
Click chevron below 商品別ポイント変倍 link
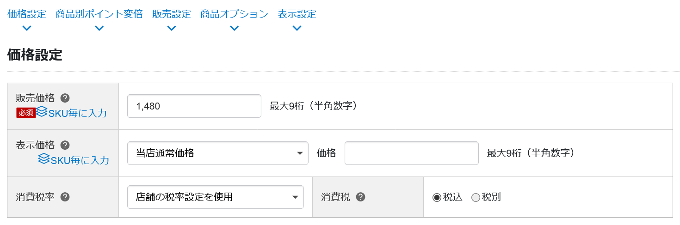[99, 28]
